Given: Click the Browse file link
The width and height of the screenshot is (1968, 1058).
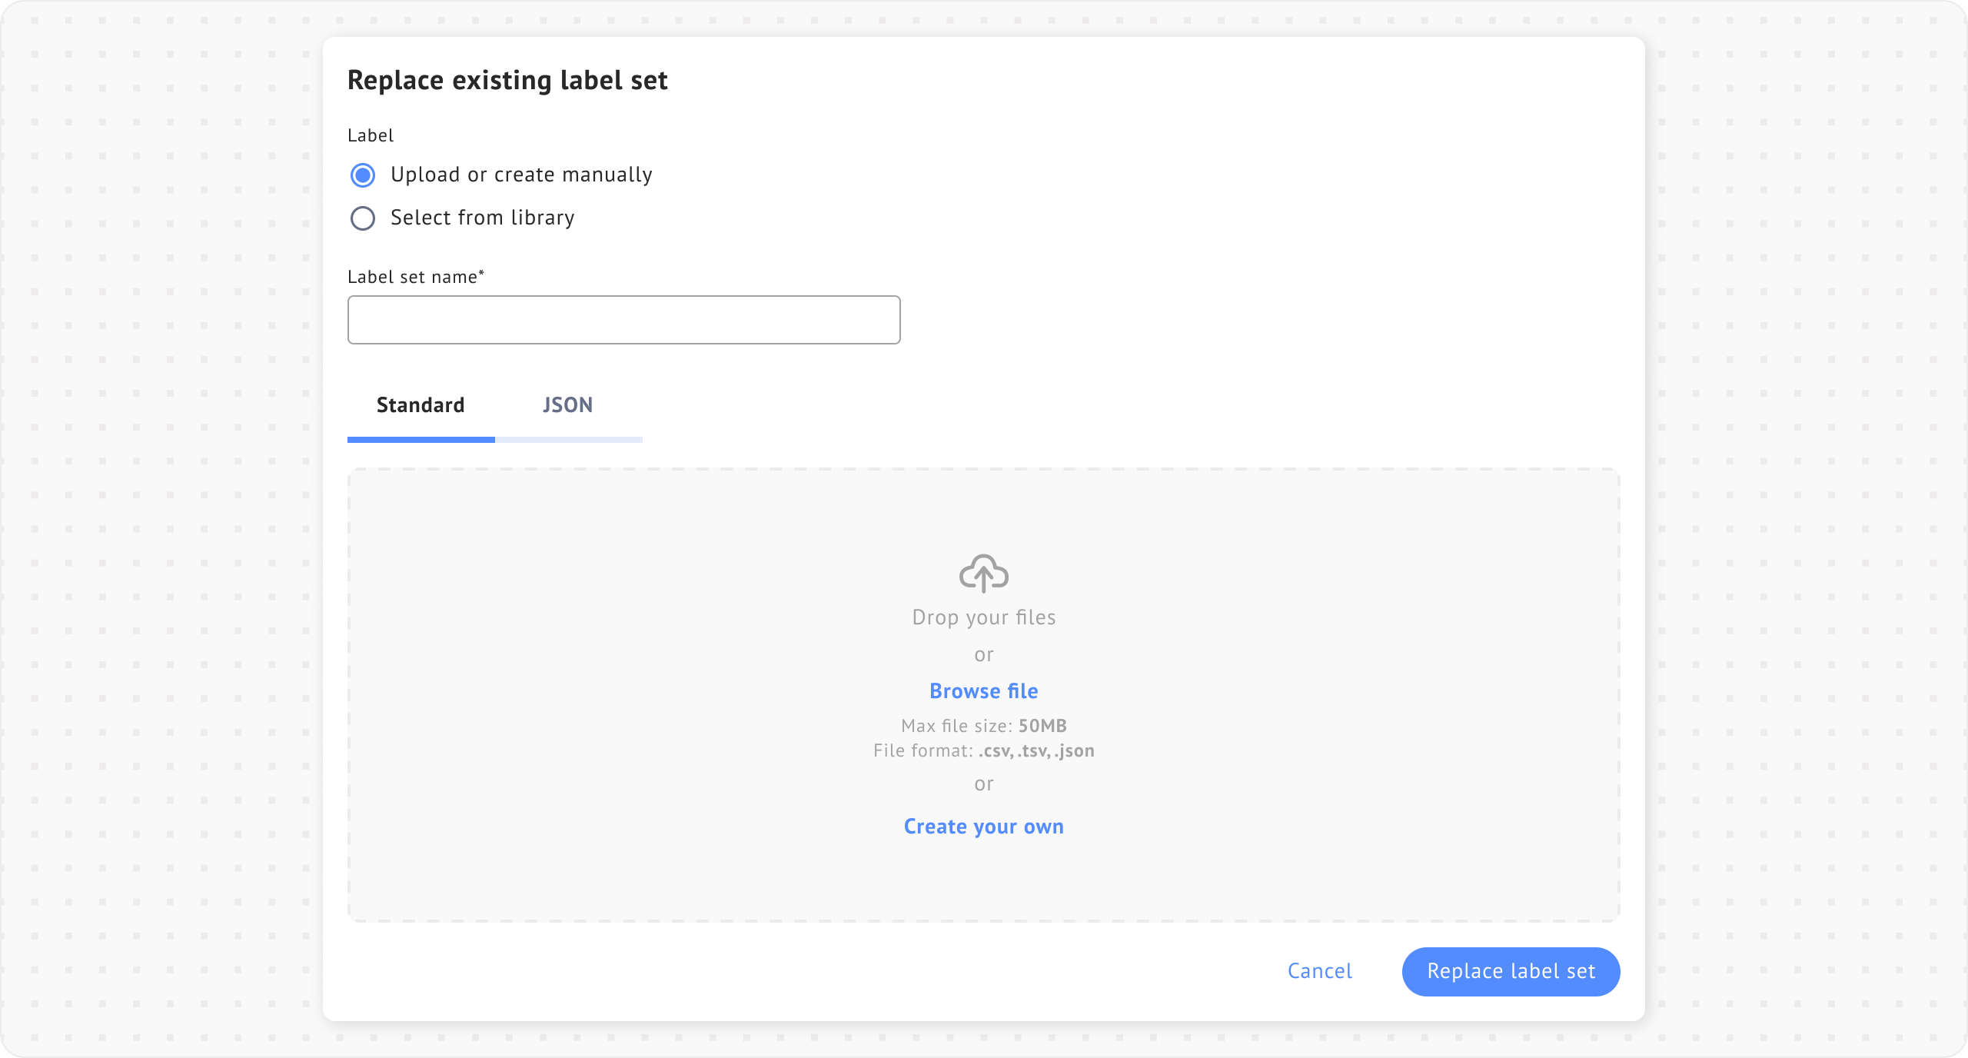Looking at the screenshot, I should pyautogui.click(x=983, y=691).
